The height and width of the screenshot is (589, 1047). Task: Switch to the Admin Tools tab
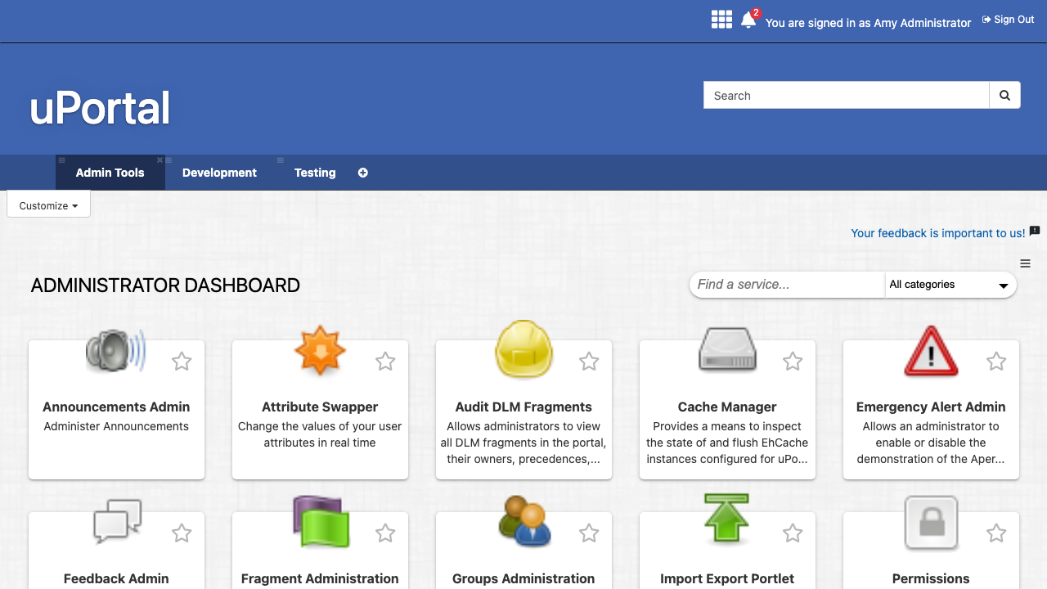tap(110, 173)
